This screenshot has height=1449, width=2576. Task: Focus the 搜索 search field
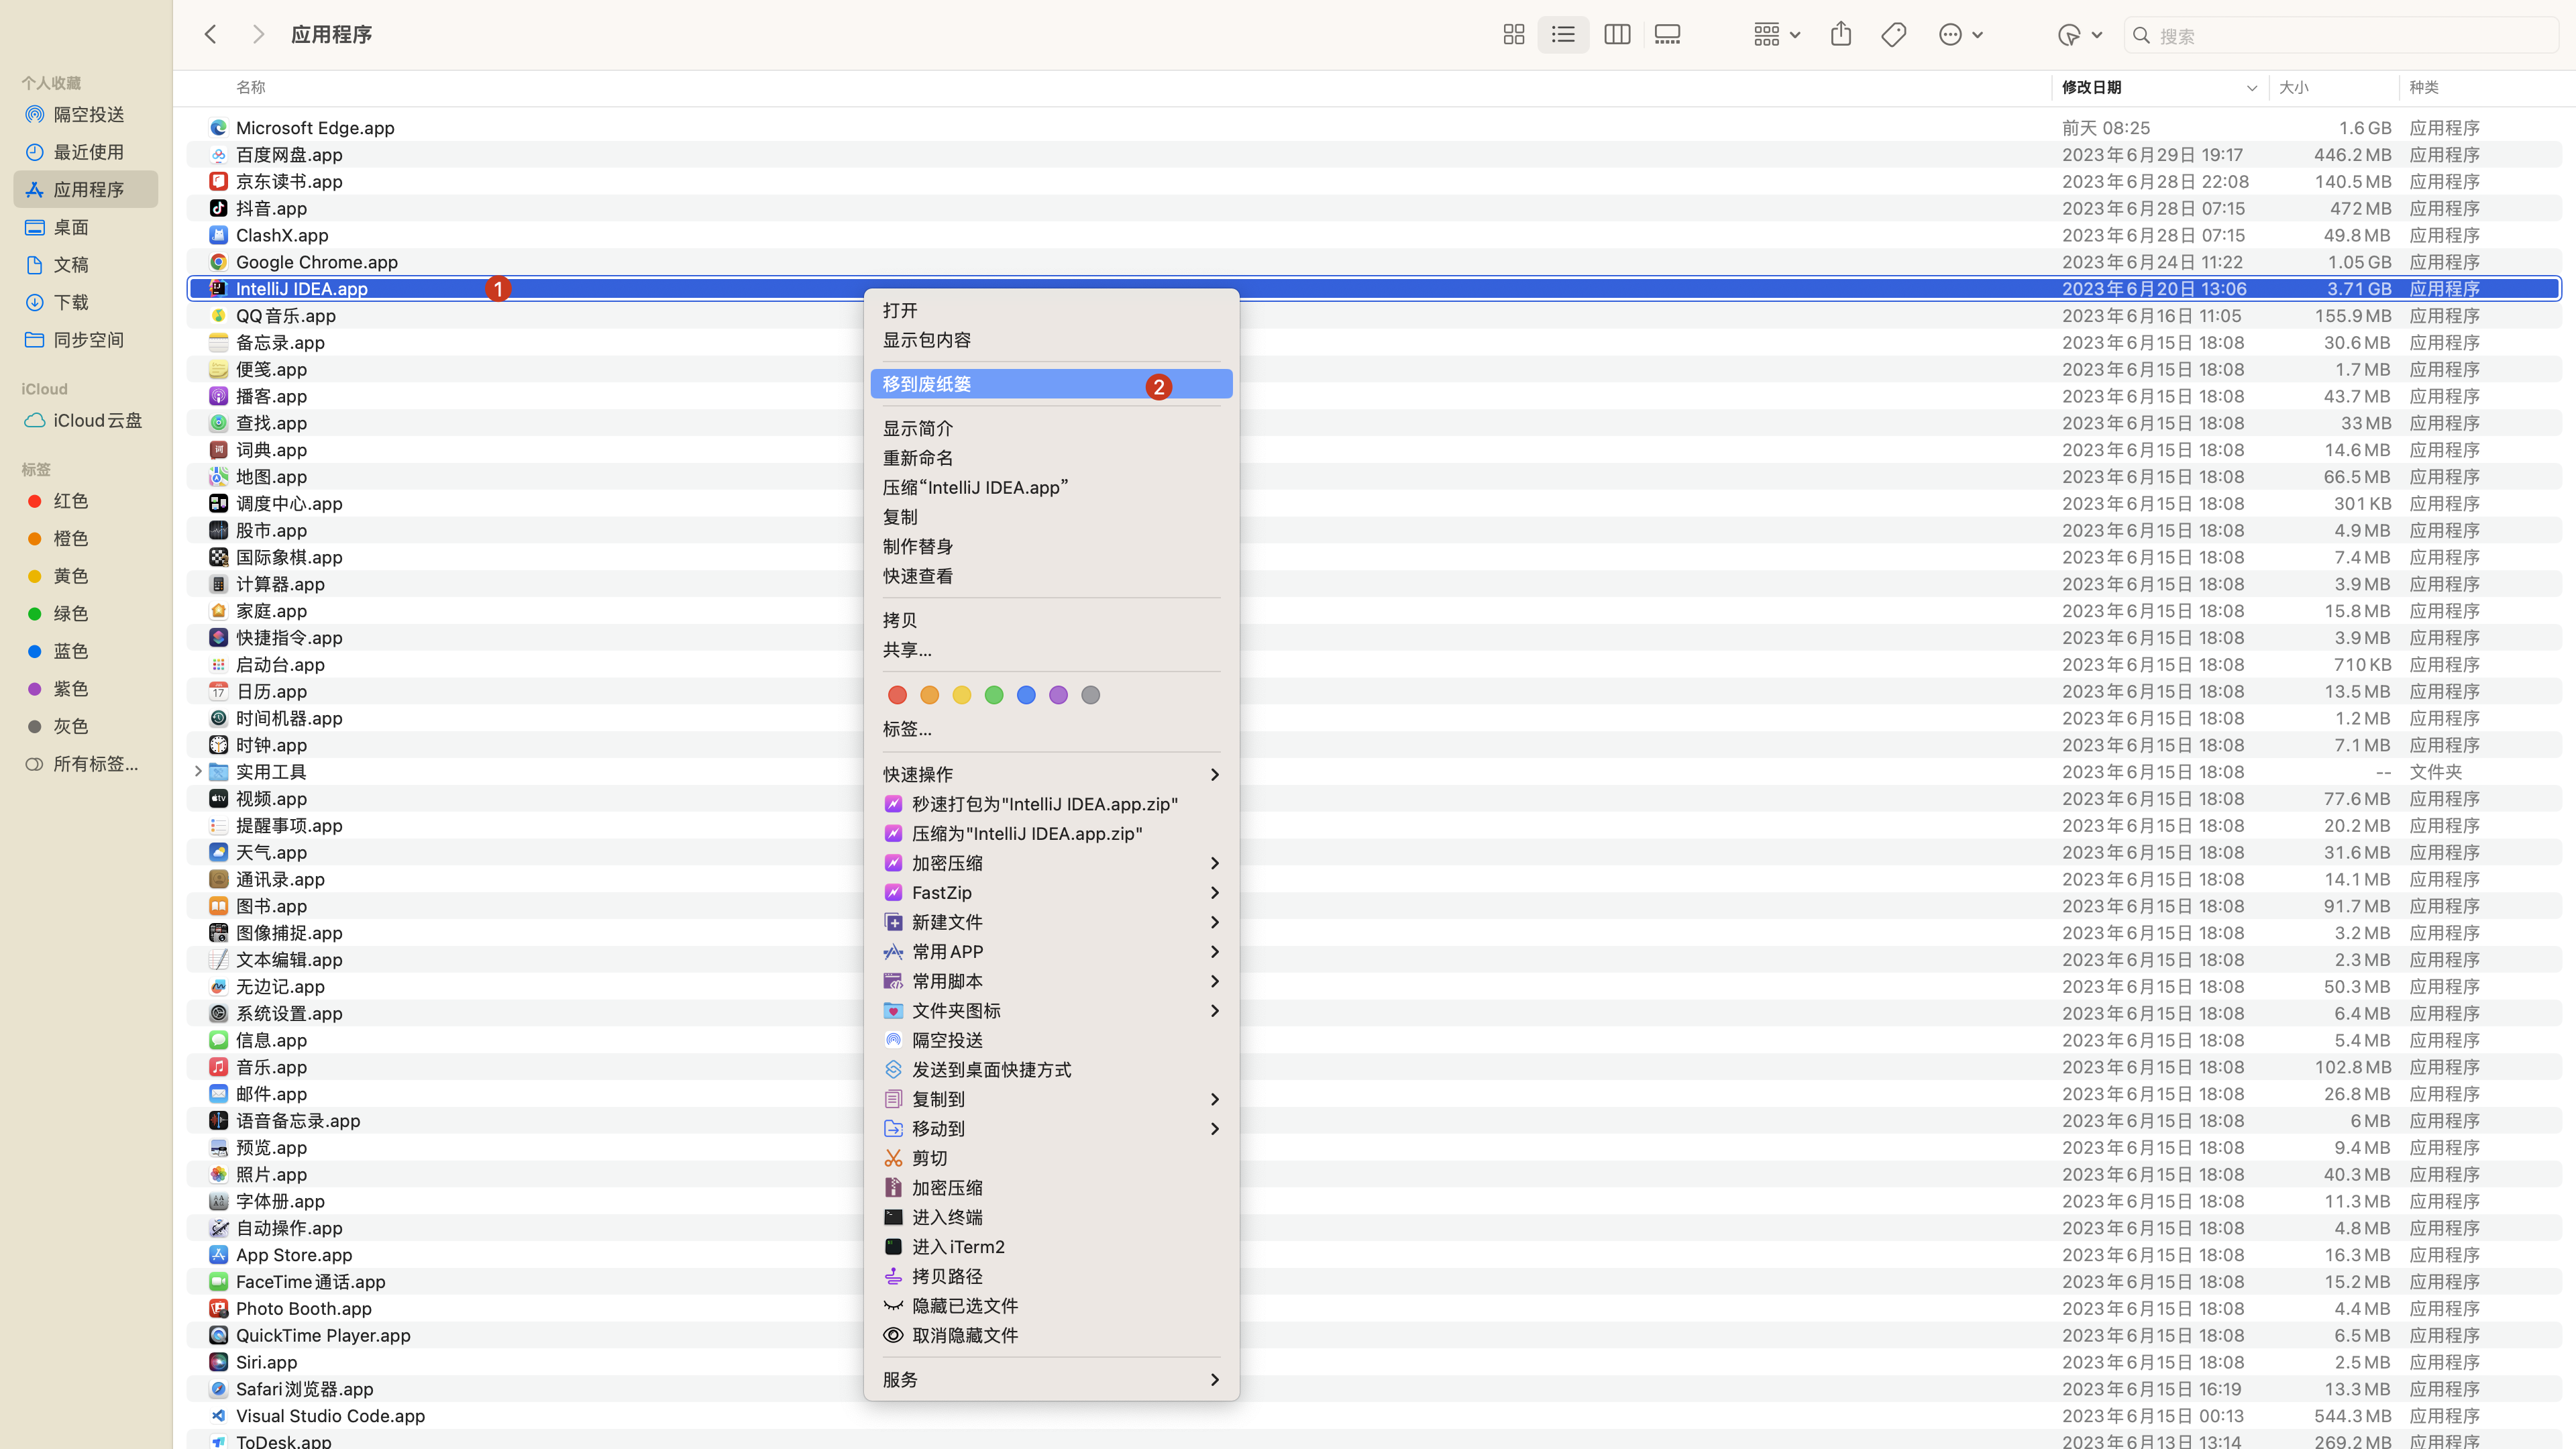click(x=2341, y=35)
